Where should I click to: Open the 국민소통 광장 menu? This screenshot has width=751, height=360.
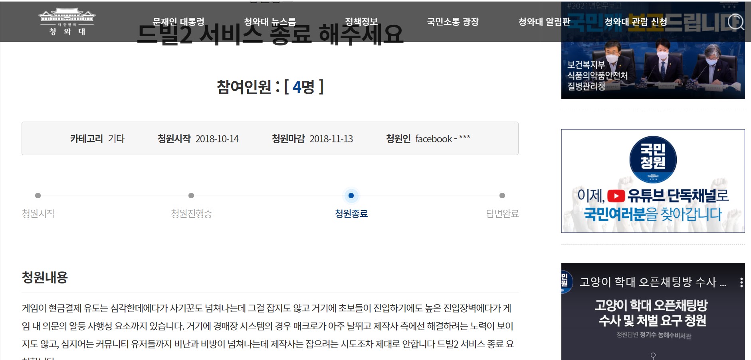coord(453,22)
